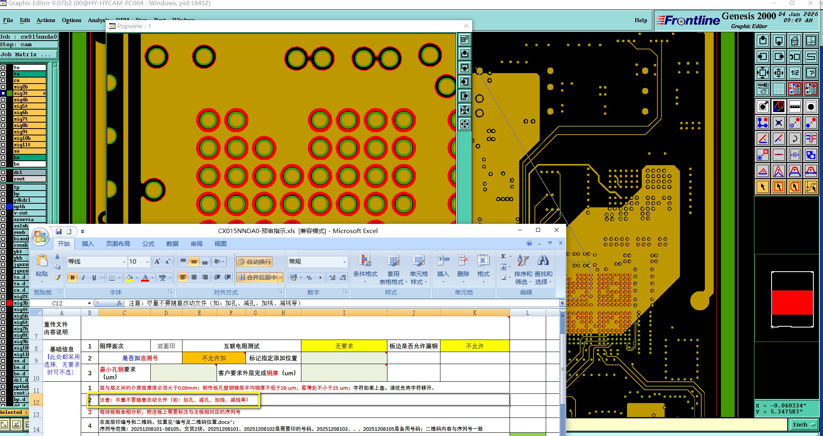Toggle checkbox for layer sig2b
Image resolution: width=823 pixels, height=436 pixels.
pos(3,87)
